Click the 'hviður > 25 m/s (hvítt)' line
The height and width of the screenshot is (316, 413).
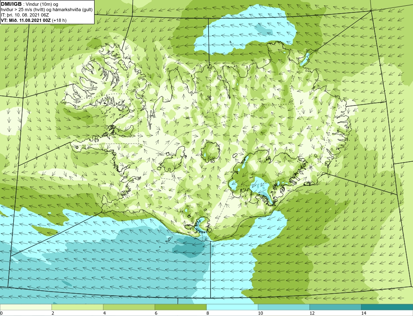23,10
